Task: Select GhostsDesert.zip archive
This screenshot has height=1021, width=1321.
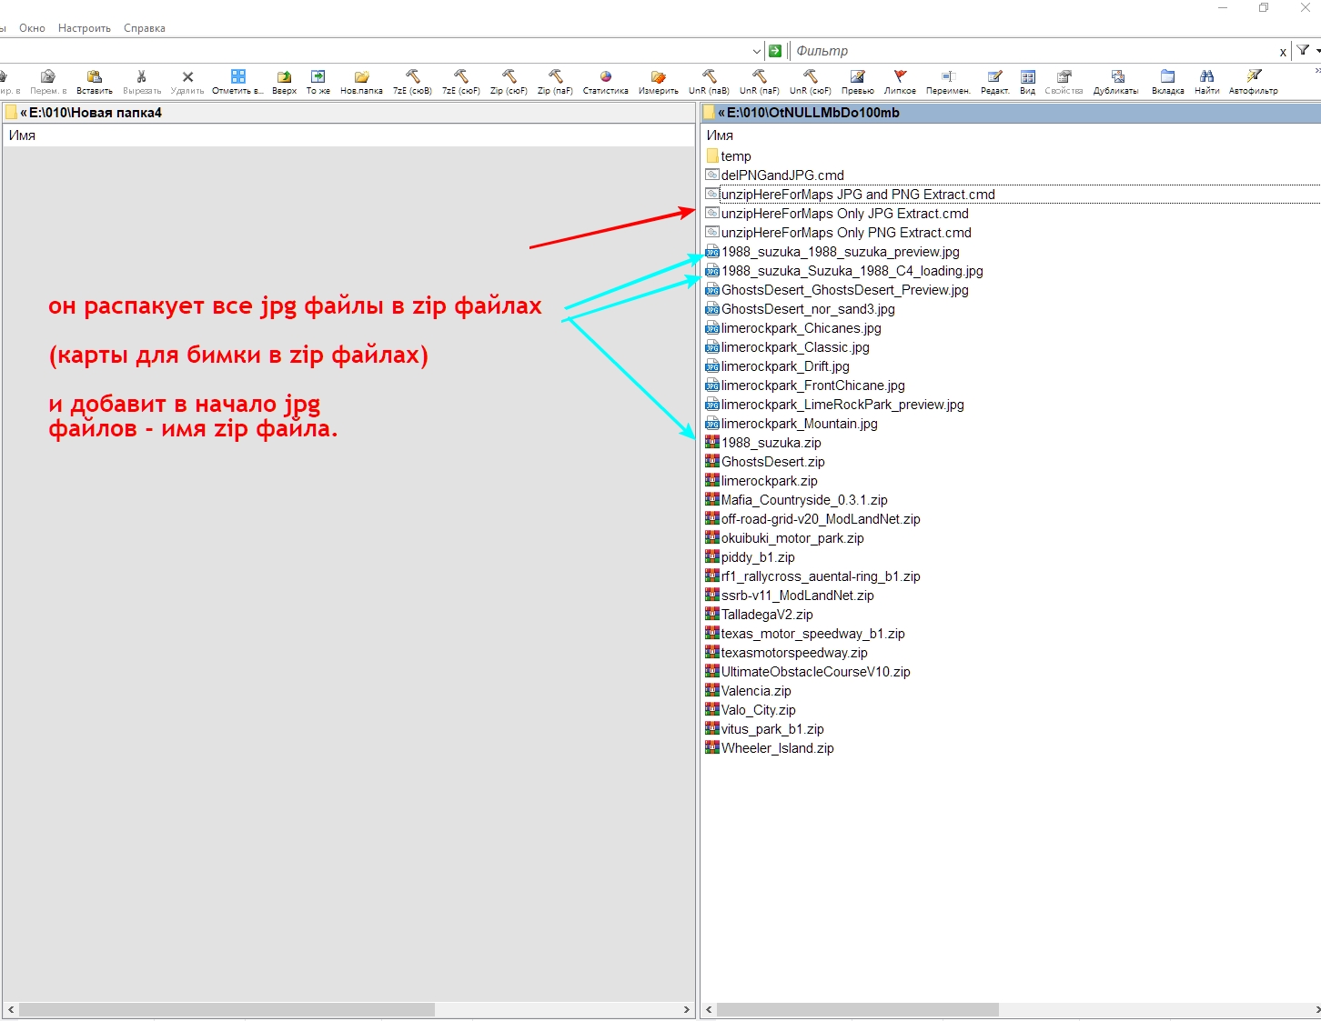Action: tap(766, 462)
